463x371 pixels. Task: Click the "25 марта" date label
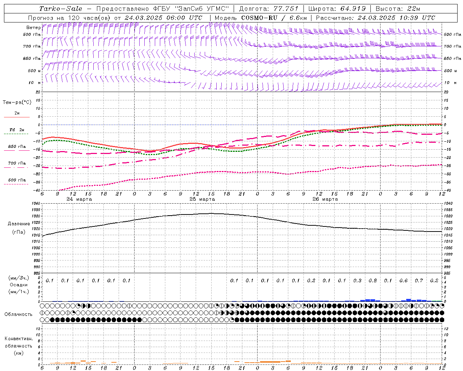203,199
